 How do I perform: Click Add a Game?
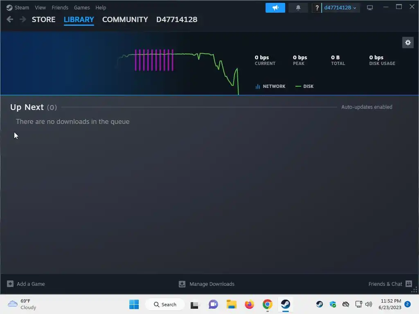click(31, 284)
